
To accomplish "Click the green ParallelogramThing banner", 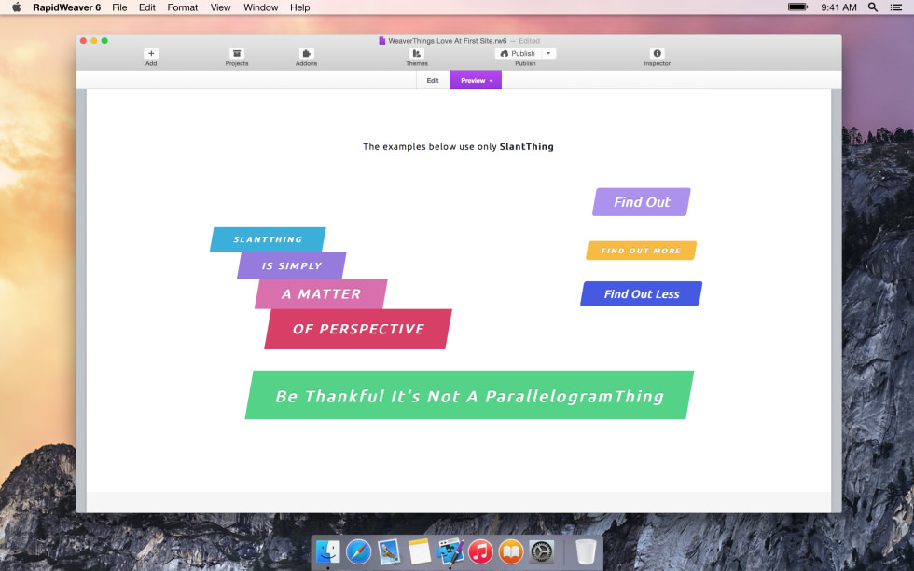I will pyautogui.click(x=469, y=395).
